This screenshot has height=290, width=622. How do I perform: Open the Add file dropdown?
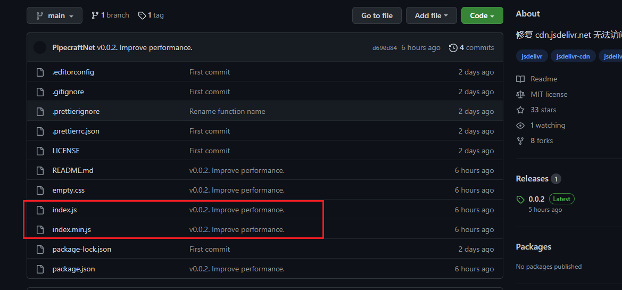[431, 15]
